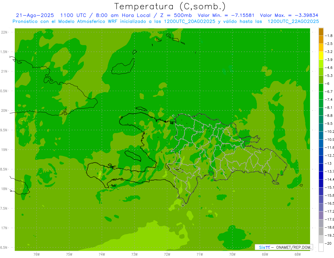Click the '76W' longitude label
Viewport: 334px width, 258px height.
pos(36,254)
